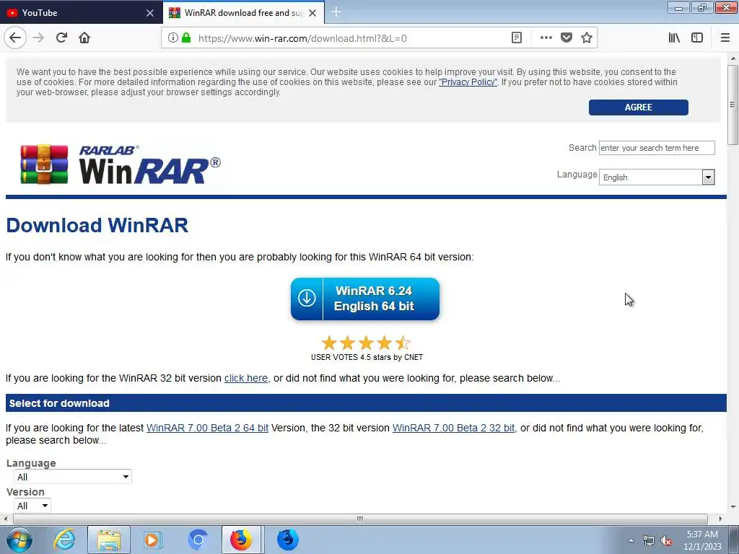Screen dimensions: 739x554
Task: Show site information icon in address bar
Action: point(173,38)
